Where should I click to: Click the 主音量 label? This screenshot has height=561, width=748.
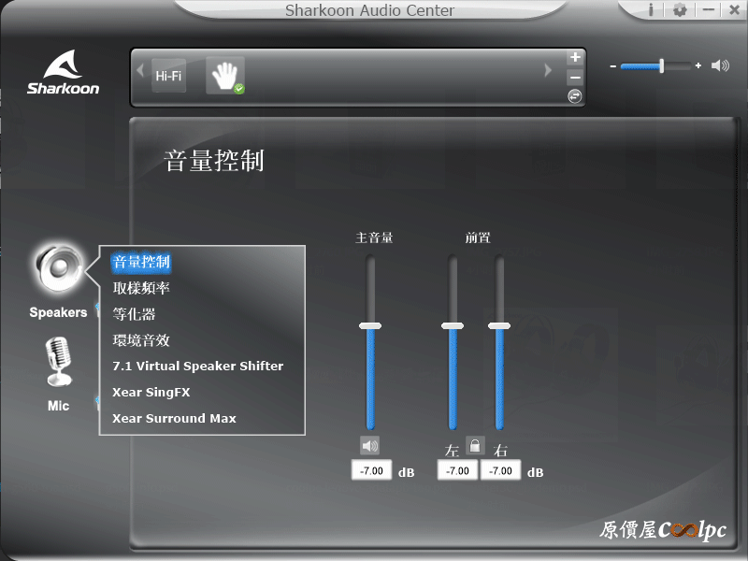374,237
